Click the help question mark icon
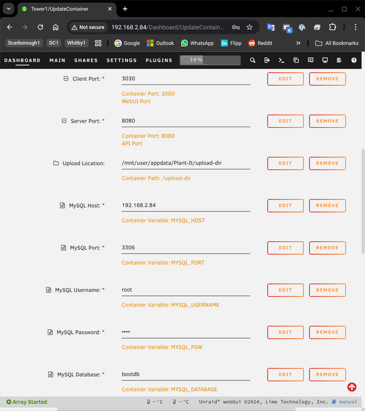 pyautogui.click(x=353, y=60)
